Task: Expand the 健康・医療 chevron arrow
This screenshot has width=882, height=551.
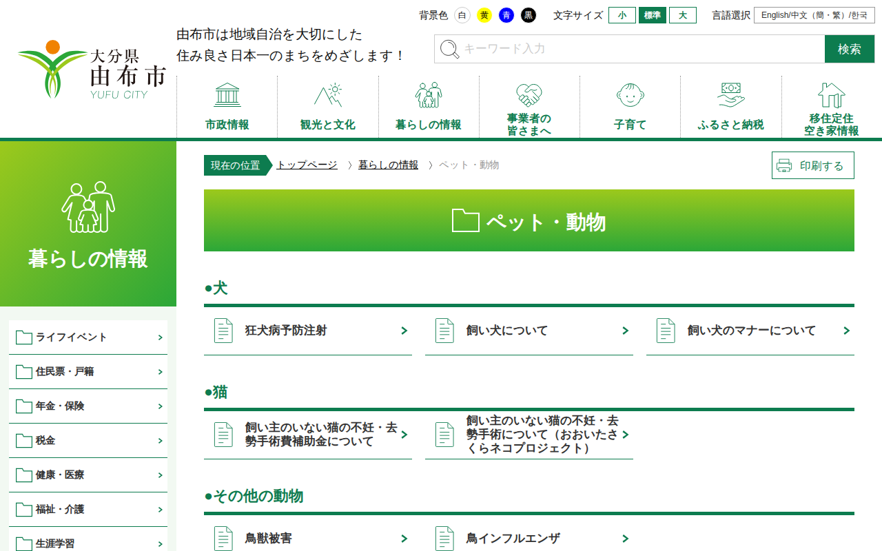Action: 160,475
